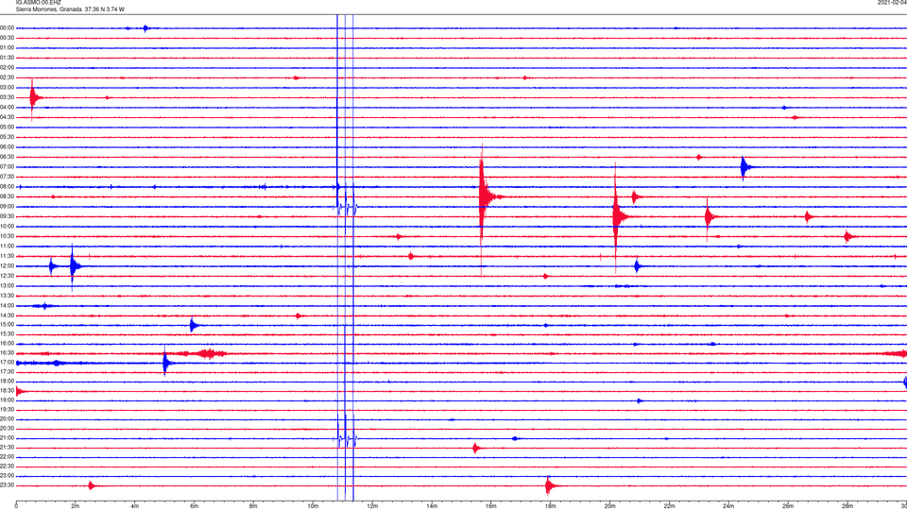Screen dimensions: 907x510
Task: Select the 05:30 trace time label
Action: point(7,137)
